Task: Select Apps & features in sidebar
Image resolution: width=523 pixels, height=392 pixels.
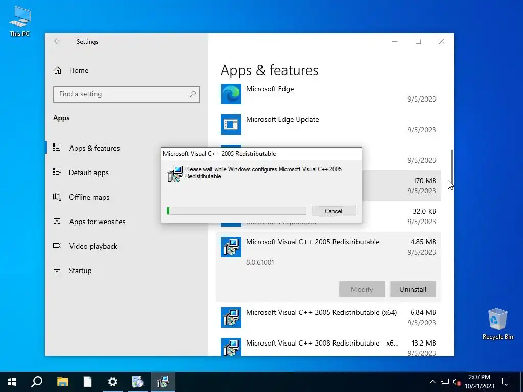Action: click(94, 148)
